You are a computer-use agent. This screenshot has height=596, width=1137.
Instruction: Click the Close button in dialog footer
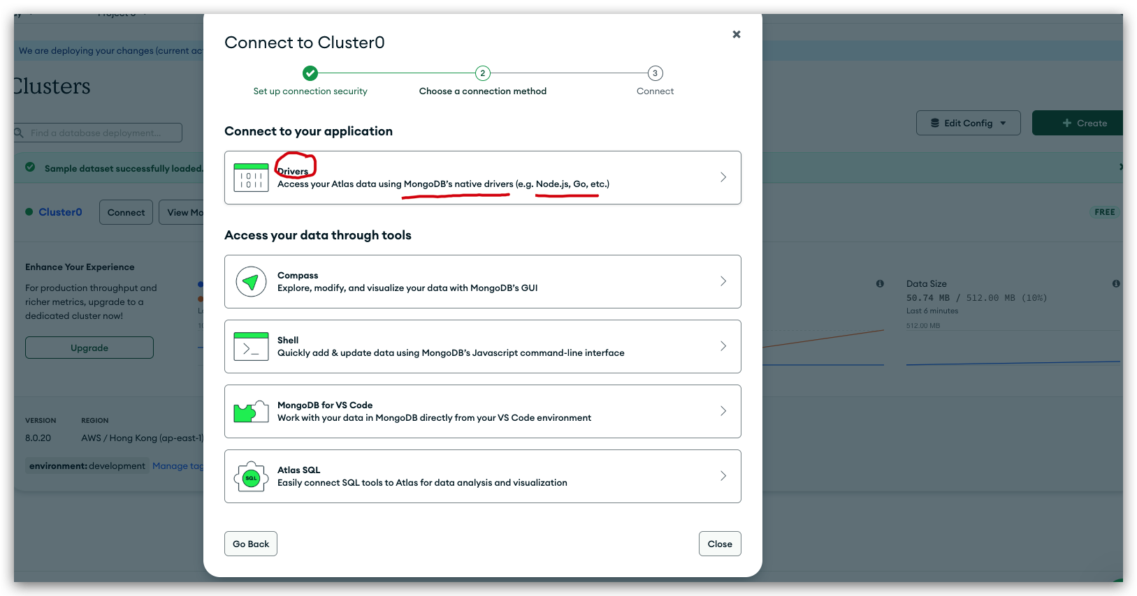tap(720, 544)
